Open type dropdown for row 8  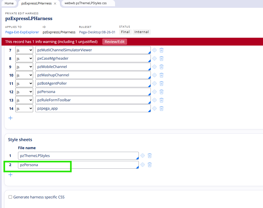[x=24, y=58]
